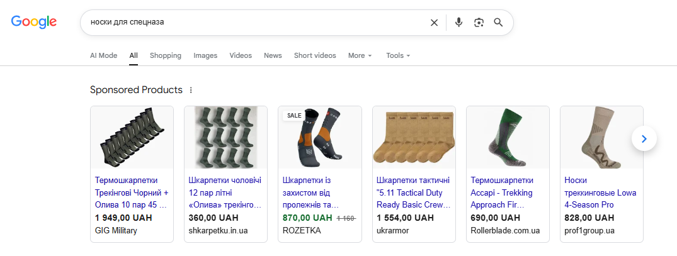Start voice search with microphone icon
Screen dimensions: 677x256
point(458,23)
